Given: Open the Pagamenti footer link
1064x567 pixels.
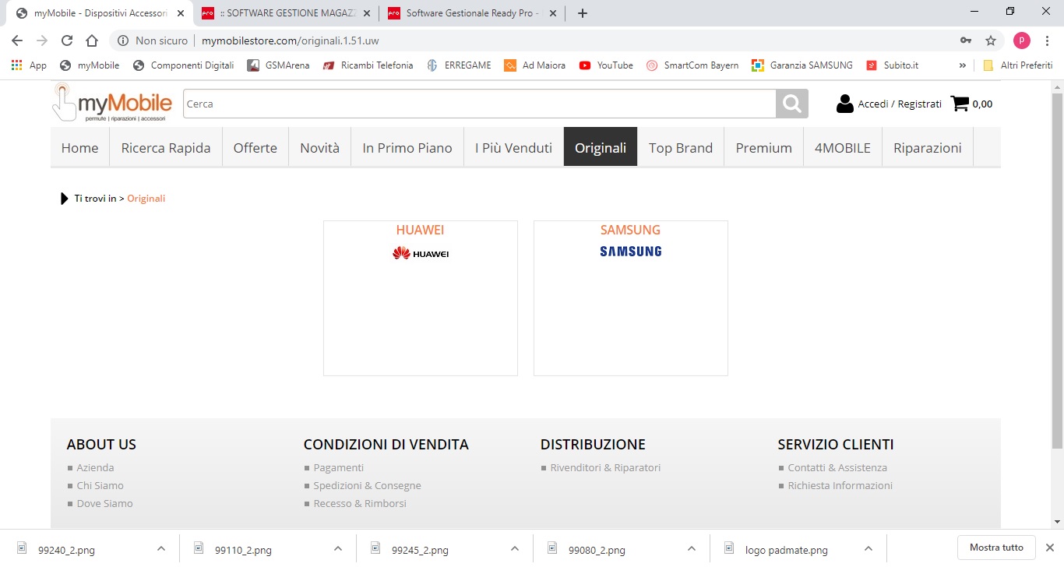Looking at the screenshot, I should pos(339,467).
